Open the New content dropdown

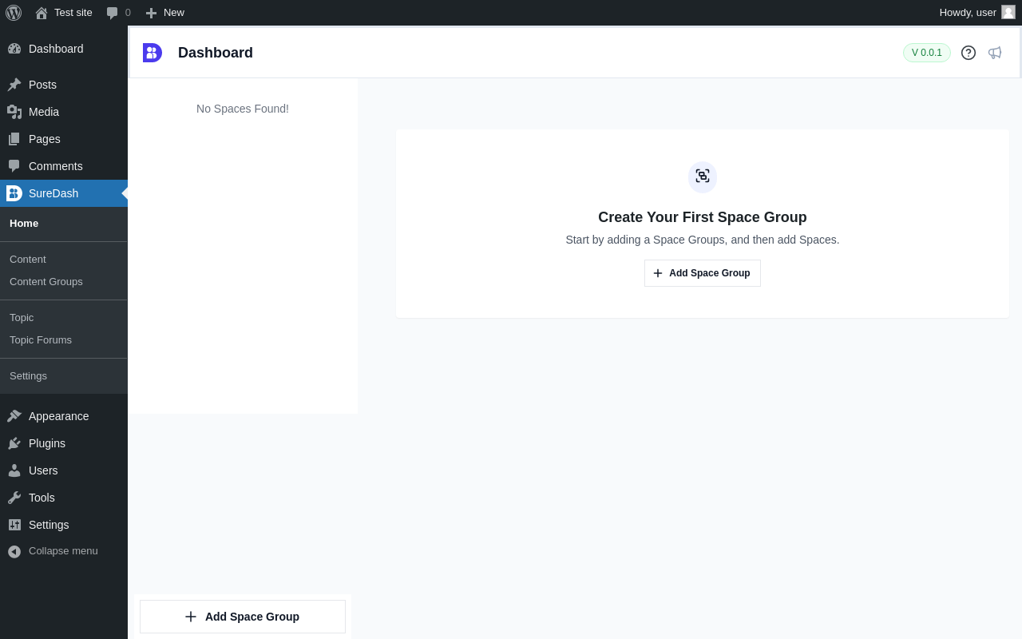pos(164,13)
